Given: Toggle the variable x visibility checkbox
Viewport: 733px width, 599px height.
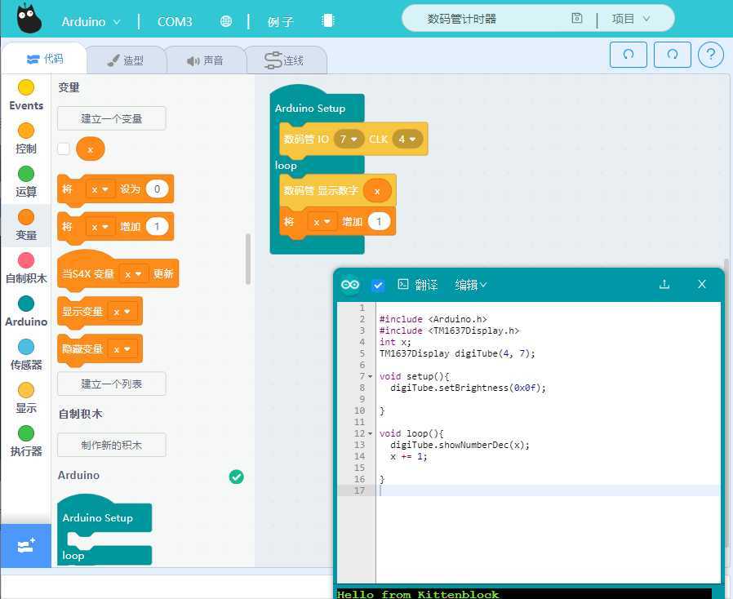Looking at the screenshot, I should (64, 149).
